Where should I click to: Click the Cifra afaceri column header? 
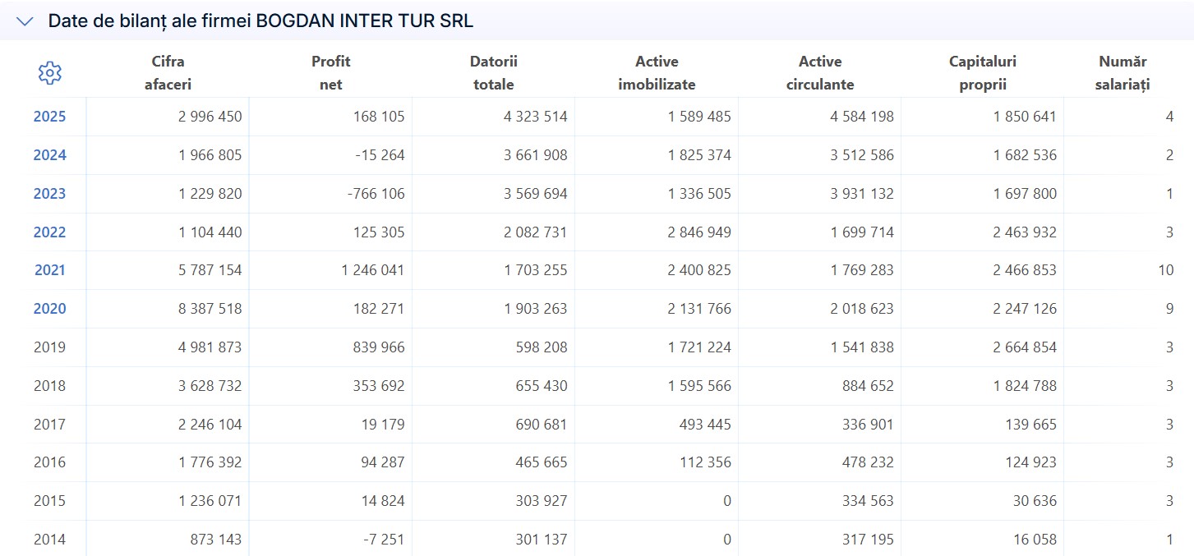coord(168,73)
